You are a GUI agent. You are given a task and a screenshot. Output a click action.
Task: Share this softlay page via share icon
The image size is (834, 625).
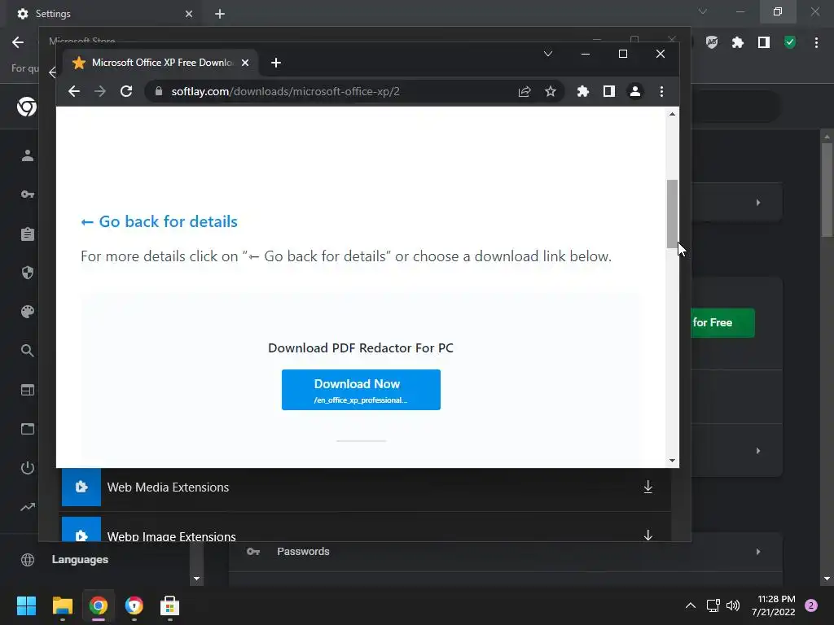pos(525,91)
